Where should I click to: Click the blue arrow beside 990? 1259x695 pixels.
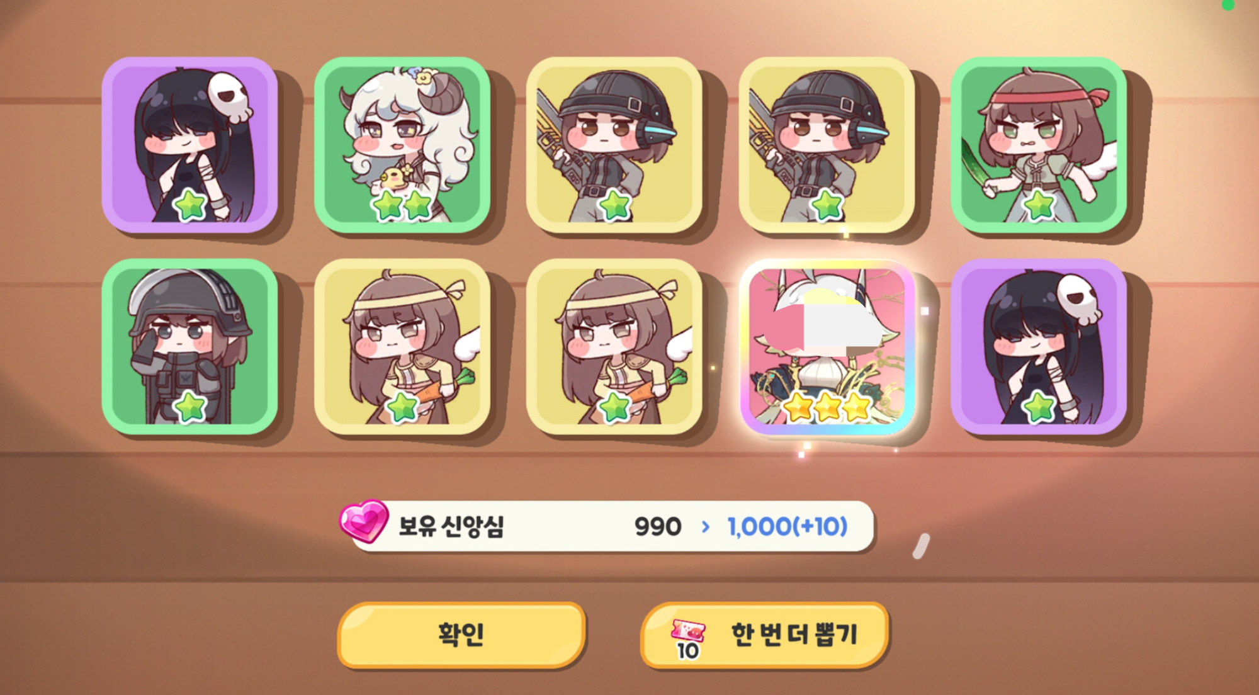pos(705,526)
